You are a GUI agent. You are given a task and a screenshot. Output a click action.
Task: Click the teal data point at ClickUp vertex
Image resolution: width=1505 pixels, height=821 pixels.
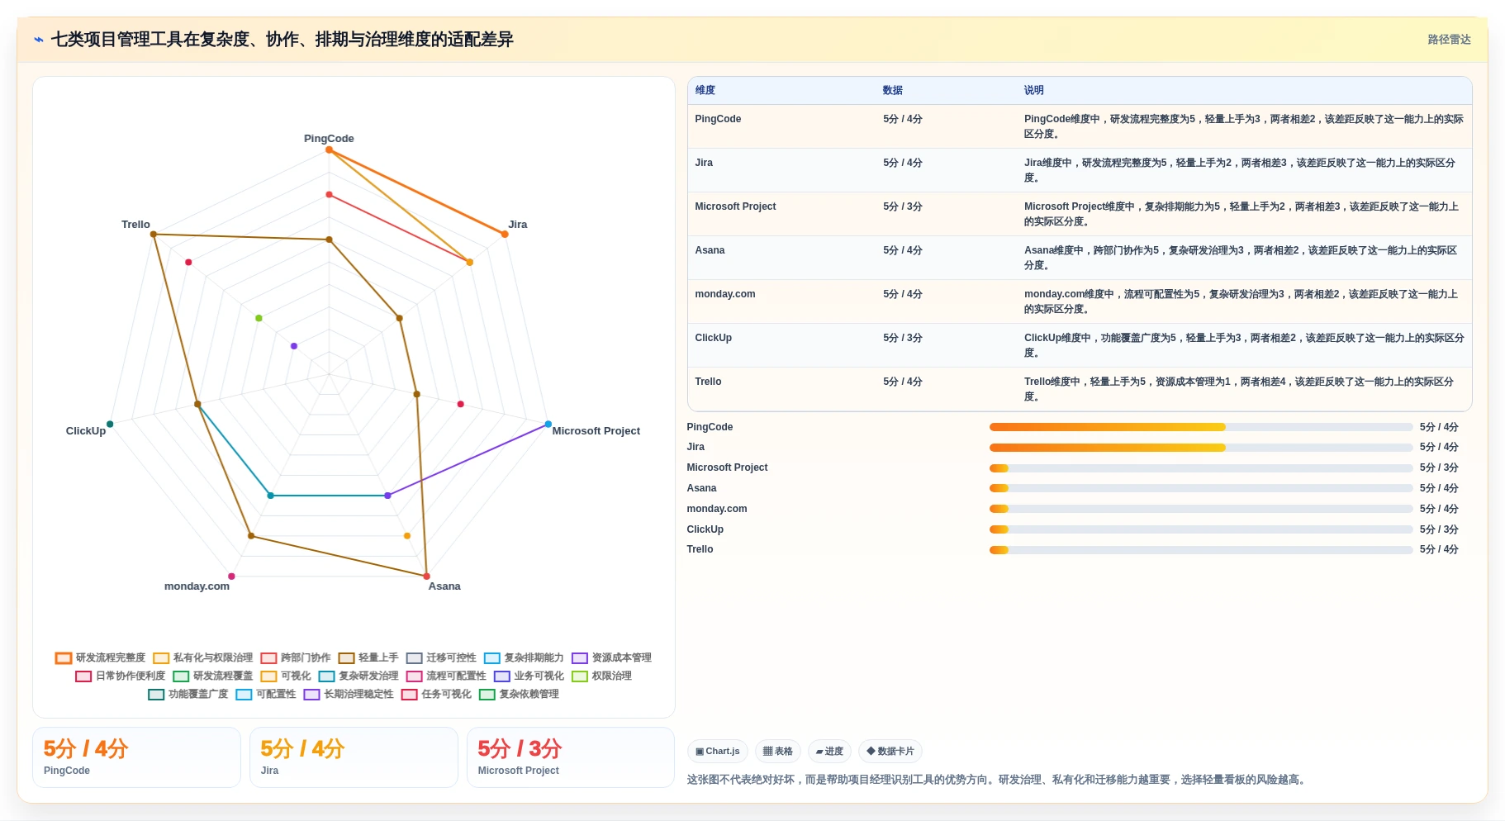tap(110, 425)
